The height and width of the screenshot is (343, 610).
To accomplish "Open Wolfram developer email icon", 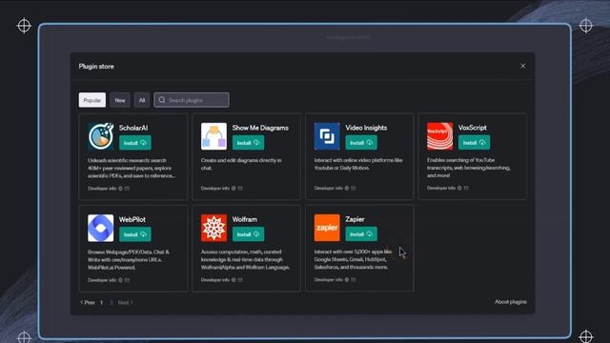I will (240, 280).
